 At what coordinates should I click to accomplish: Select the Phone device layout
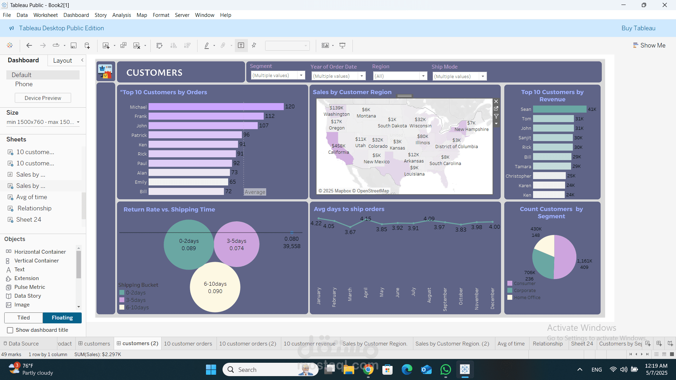tap(24, 84)
